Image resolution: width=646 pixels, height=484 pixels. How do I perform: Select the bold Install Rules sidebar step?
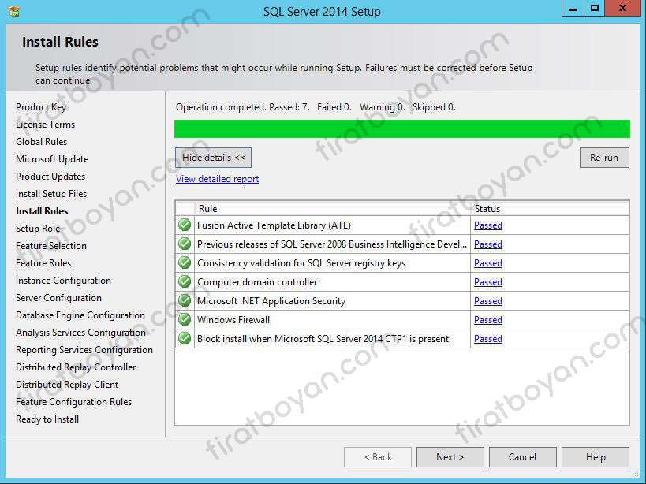[42, 211]
